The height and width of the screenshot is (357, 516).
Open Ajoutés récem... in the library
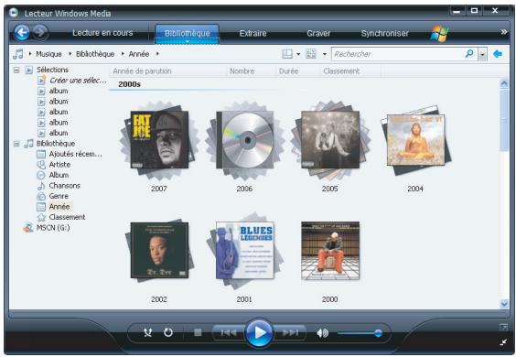pos(75,154)
